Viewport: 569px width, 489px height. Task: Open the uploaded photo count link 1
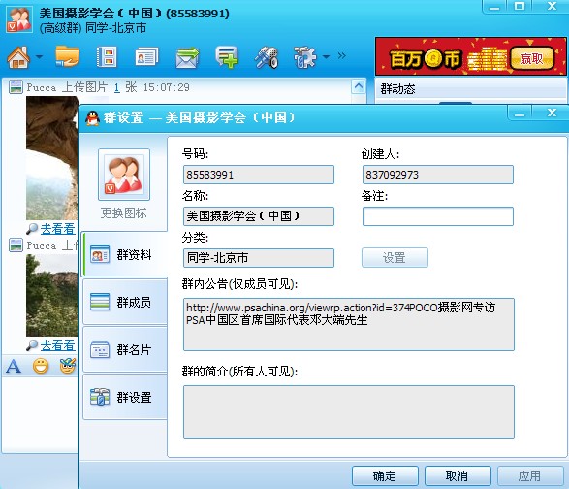(117, 87)
